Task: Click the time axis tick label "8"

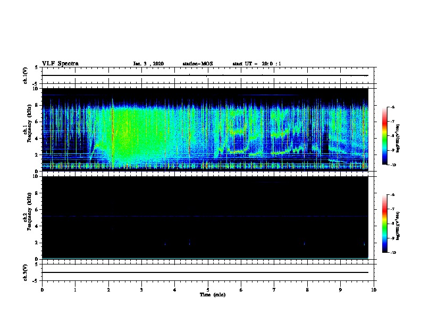Action: tap(307, 290)
